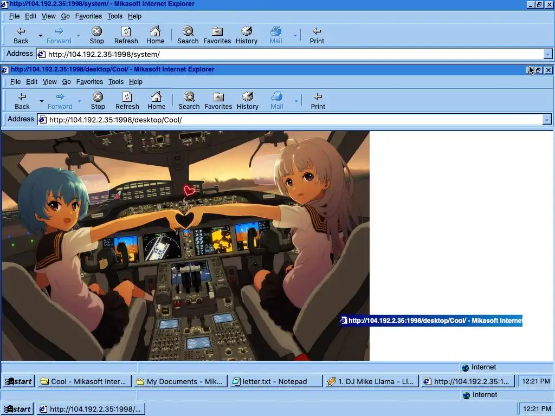Expand the Forward history arrow in outer window
Screen dimensions: 555x416
click(78, 36)
